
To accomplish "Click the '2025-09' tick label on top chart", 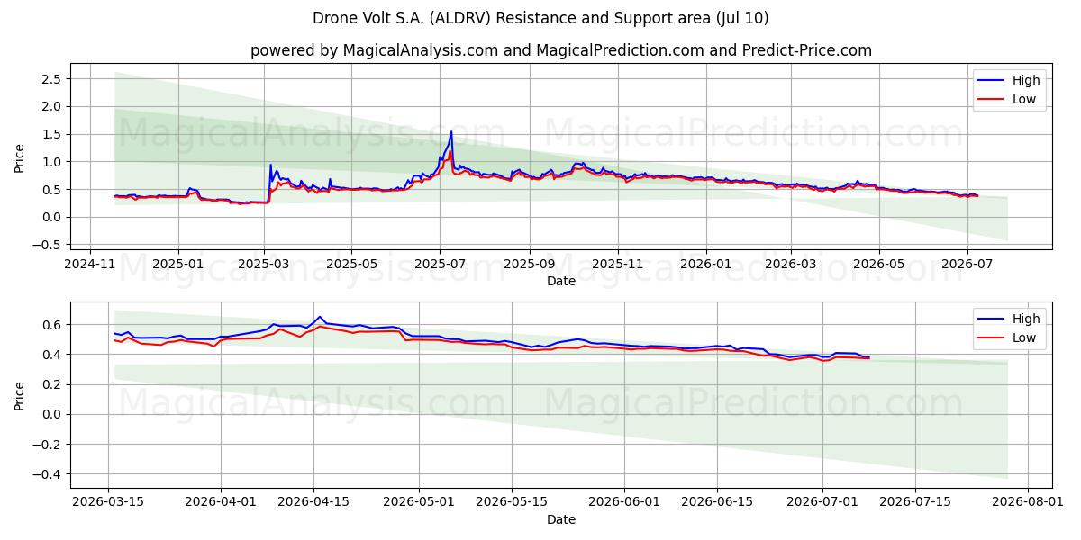I will [529, 264].
